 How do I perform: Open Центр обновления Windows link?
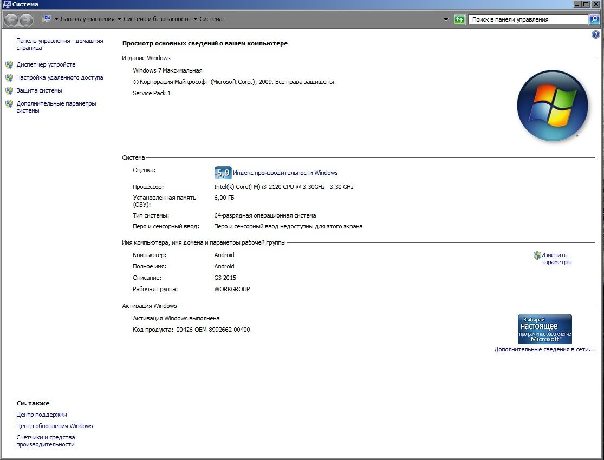(x=55, y=426)
